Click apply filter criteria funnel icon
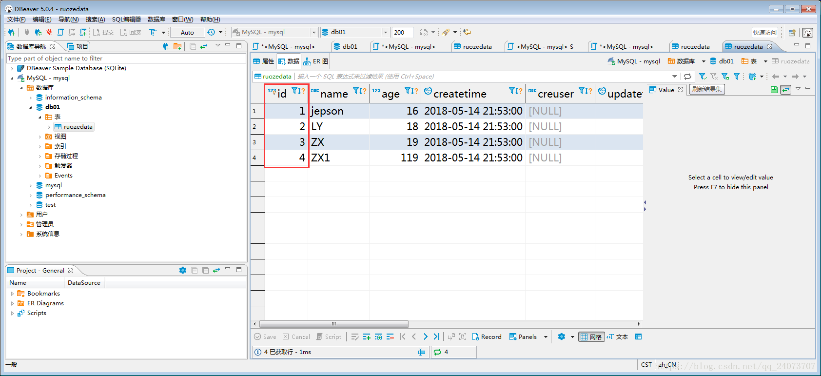 [703, 76]
